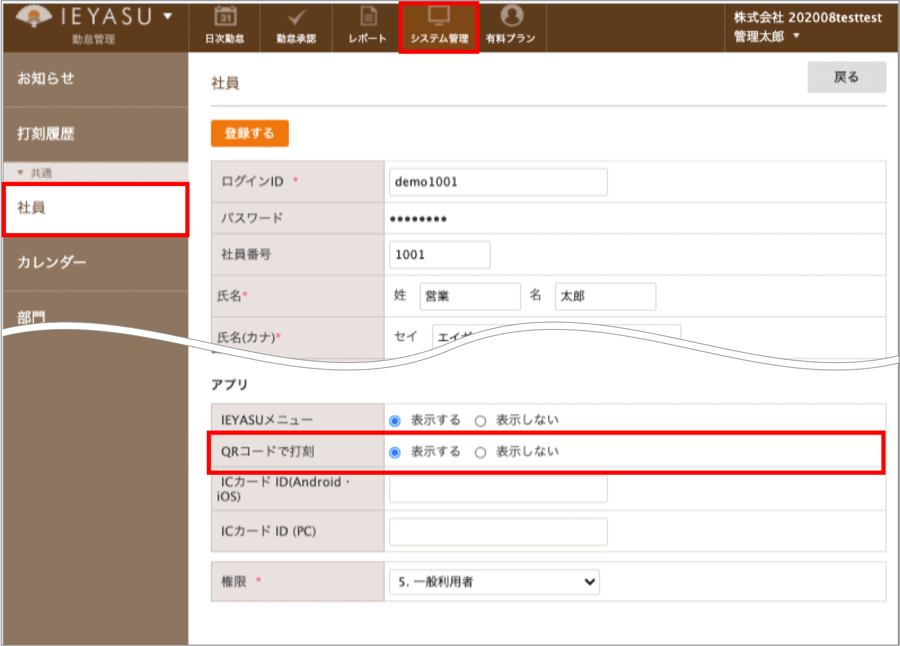Viewport: 900px width, 646px height.
Task: Open the システム管理 monitor icon
Action: pyautogui.click(x=439, y=16)
